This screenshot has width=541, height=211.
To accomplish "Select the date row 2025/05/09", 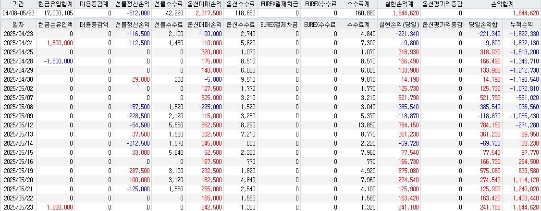I will click(x=18, y=116).
